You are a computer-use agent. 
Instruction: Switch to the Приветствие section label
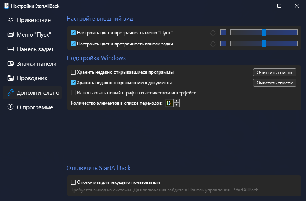tap(34, 20)
